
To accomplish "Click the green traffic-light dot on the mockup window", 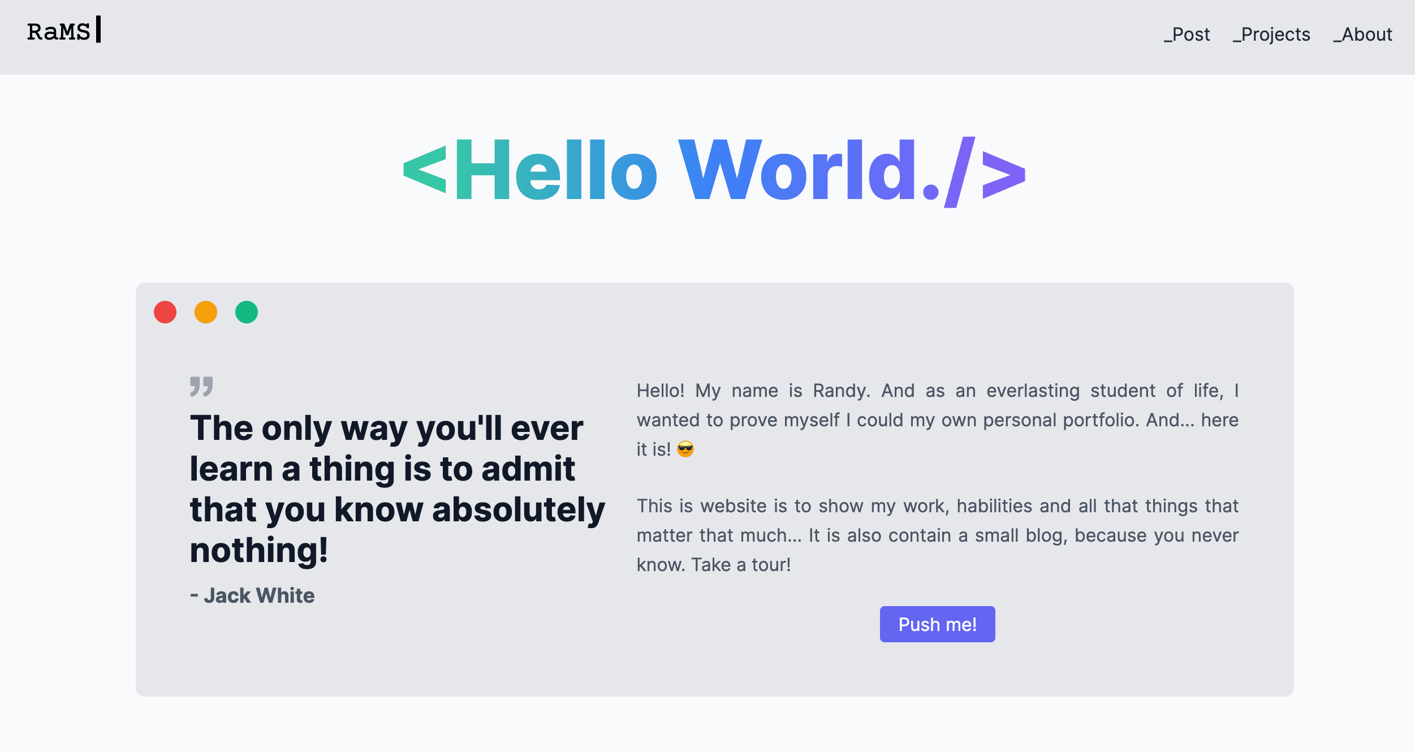I will tap(247, 312).
